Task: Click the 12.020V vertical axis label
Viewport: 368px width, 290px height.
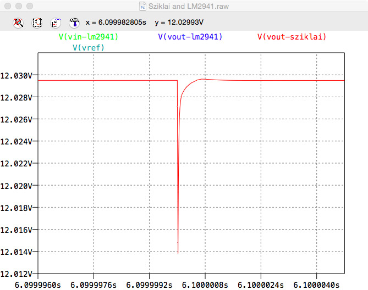Action: [16, 186]
